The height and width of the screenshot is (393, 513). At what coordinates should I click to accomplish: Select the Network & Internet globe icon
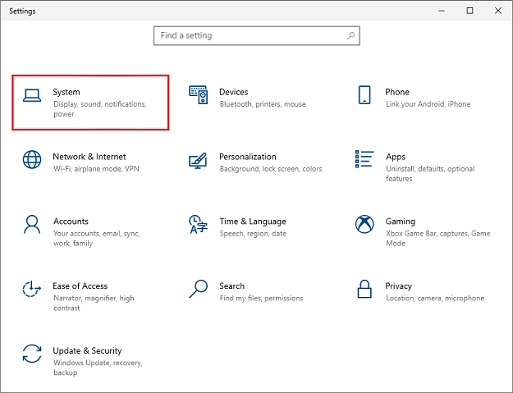click(32, 159)
